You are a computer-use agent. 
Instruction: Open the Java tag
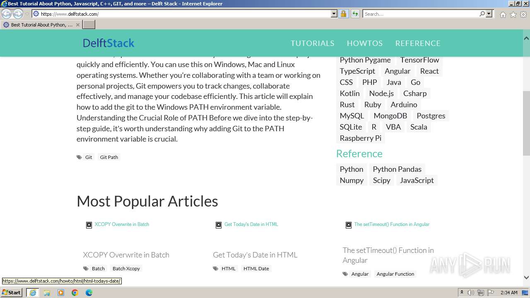click(394, 82)
